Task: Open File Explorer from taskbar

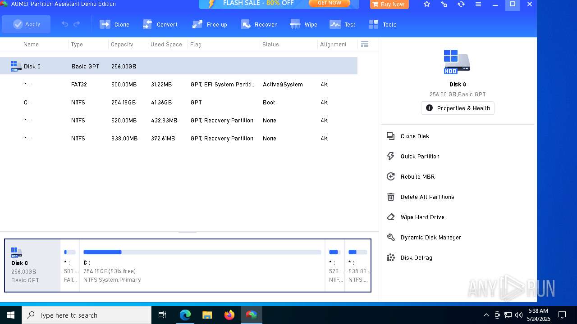Action: 207,315
